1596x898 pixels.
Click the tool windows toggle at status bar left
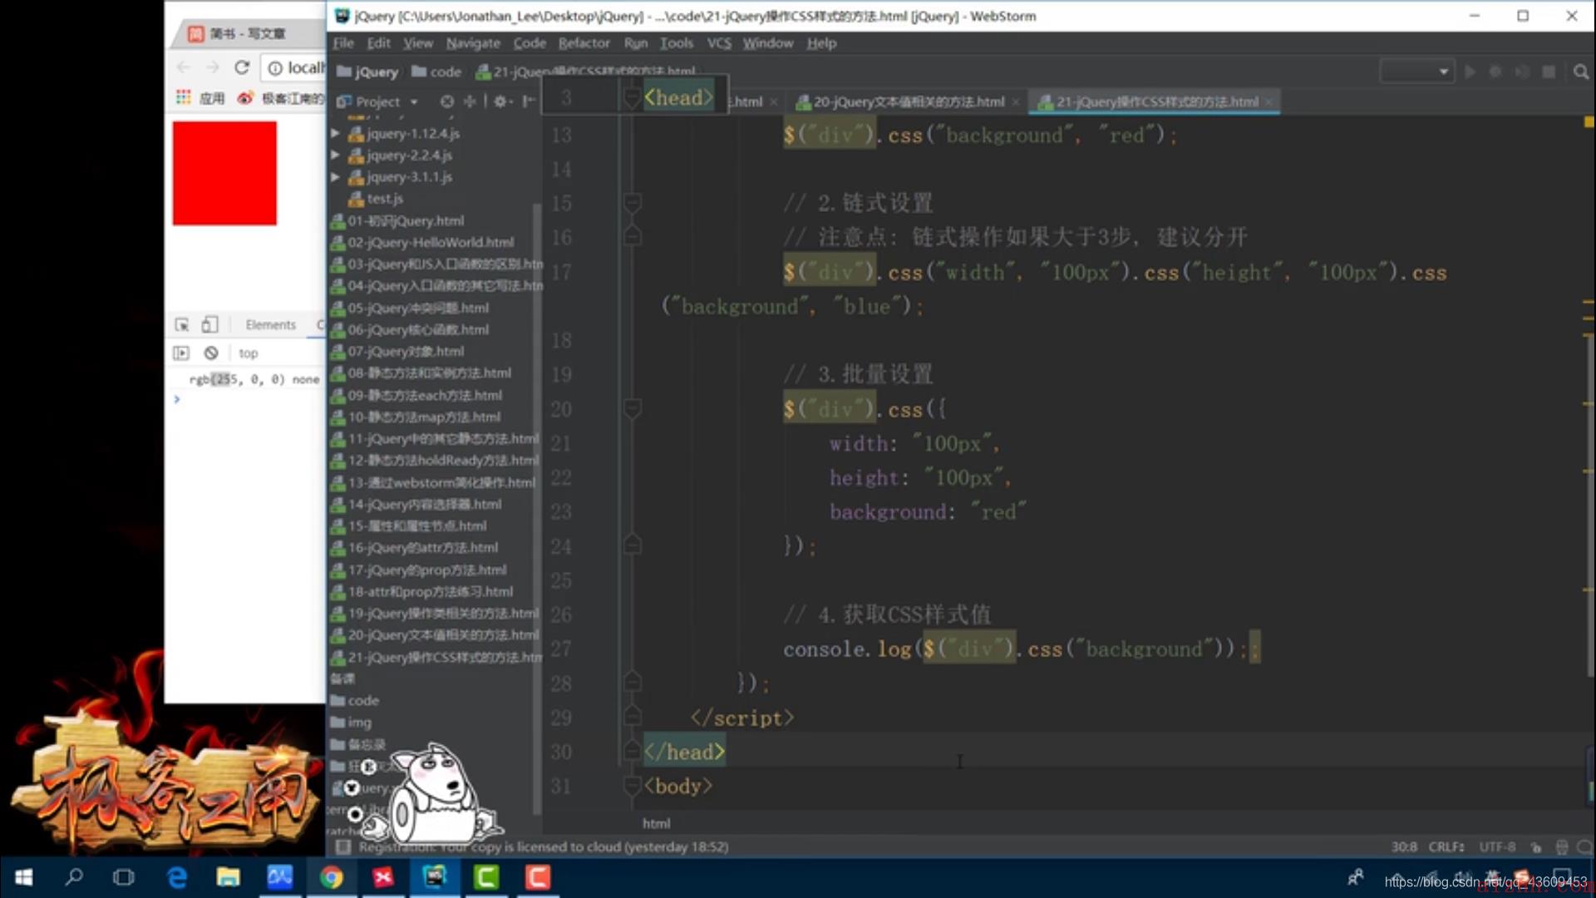pyautogui.click(x=342, y=846)
